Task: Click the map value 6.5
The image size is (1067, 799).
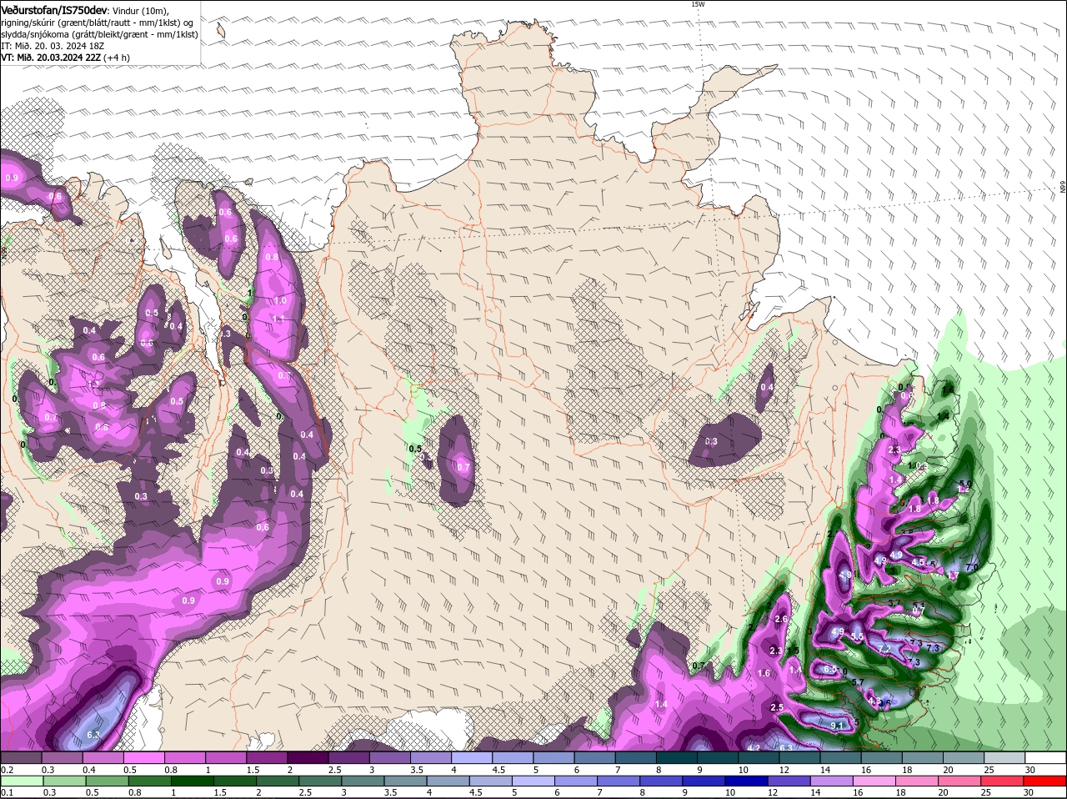Action: [x=829, y=669]
